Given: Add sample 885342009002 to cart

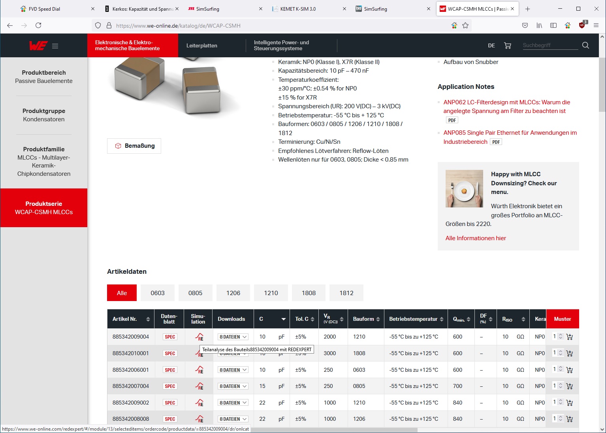Looking at the screenshot, I should 569,403.
